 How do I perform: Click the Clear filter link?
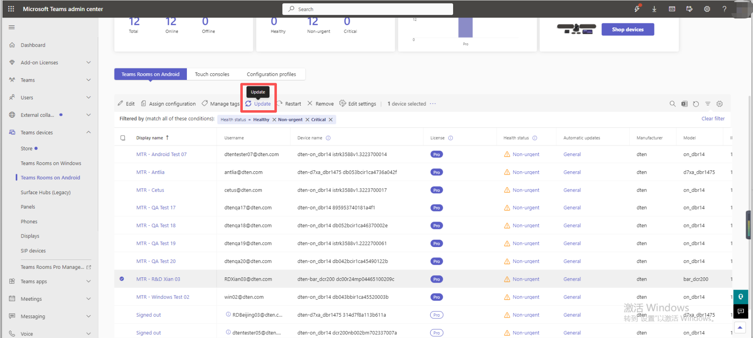713,119
